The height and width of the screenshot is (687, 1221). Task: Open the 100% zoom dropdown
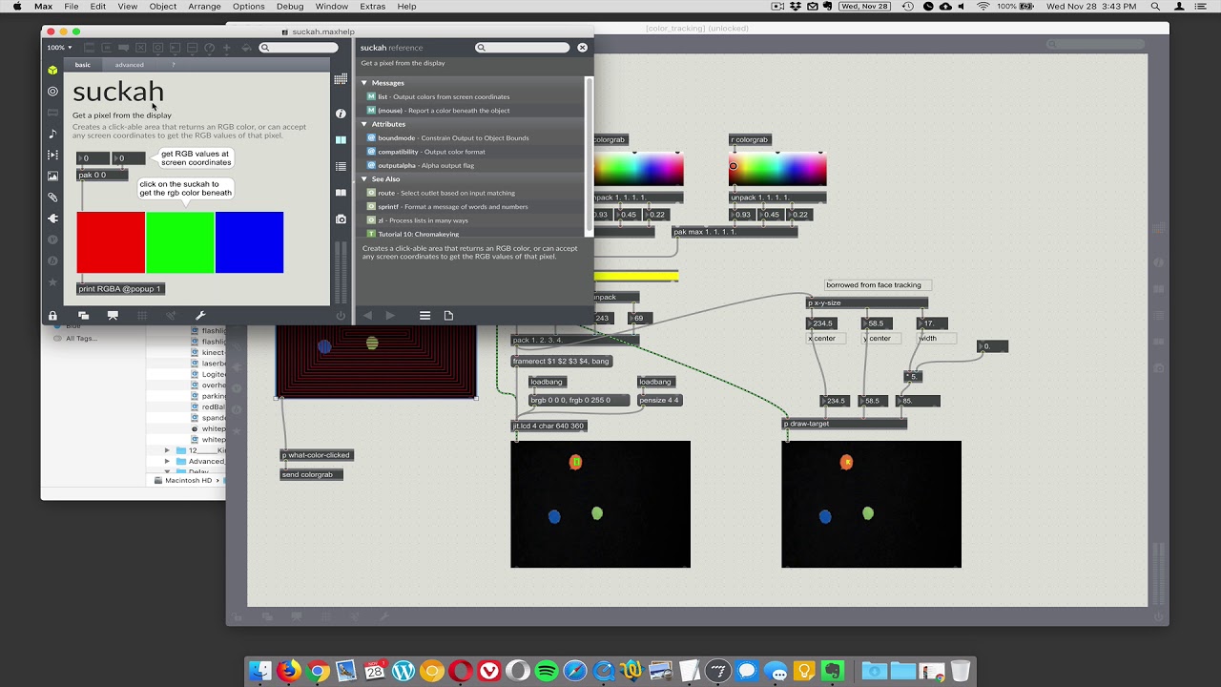pos(59,48)
